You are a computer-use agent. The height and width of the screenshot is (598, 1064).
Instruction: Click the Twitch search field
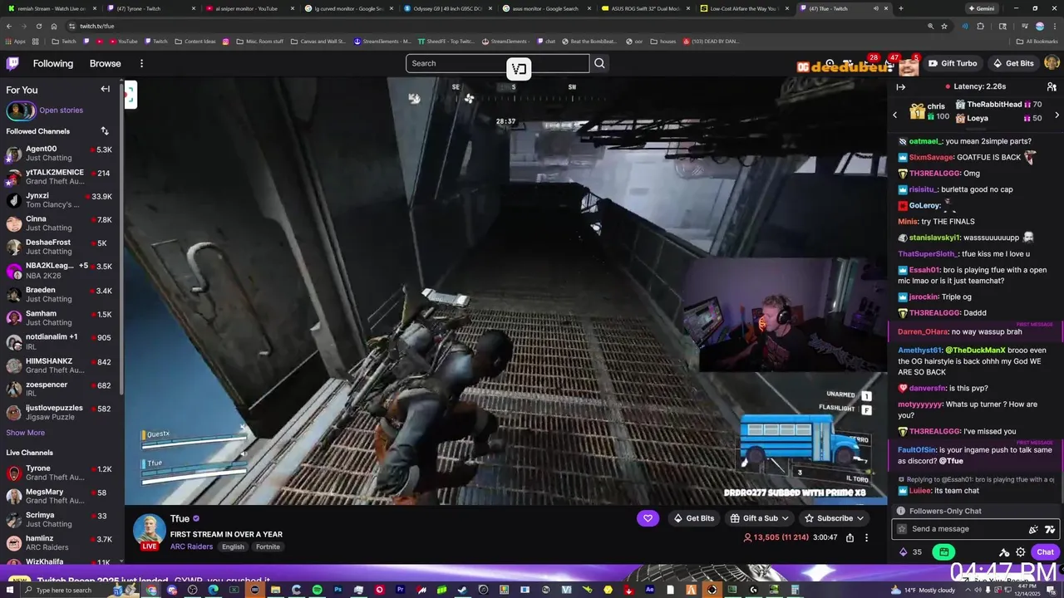click(x=497, y=63)
